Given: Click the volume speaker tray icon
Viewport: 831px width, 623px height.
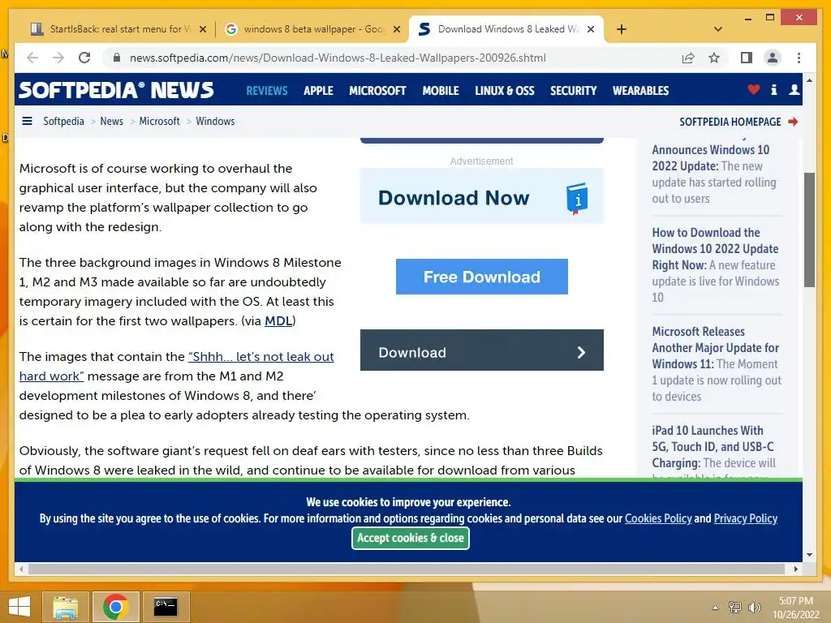Looking at the screenshot, I should point(754,608).
